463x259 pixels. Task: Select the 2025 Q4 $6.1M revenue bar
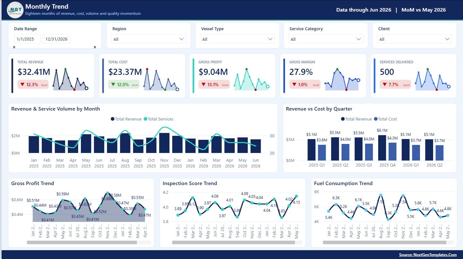(x=382, y=147)
